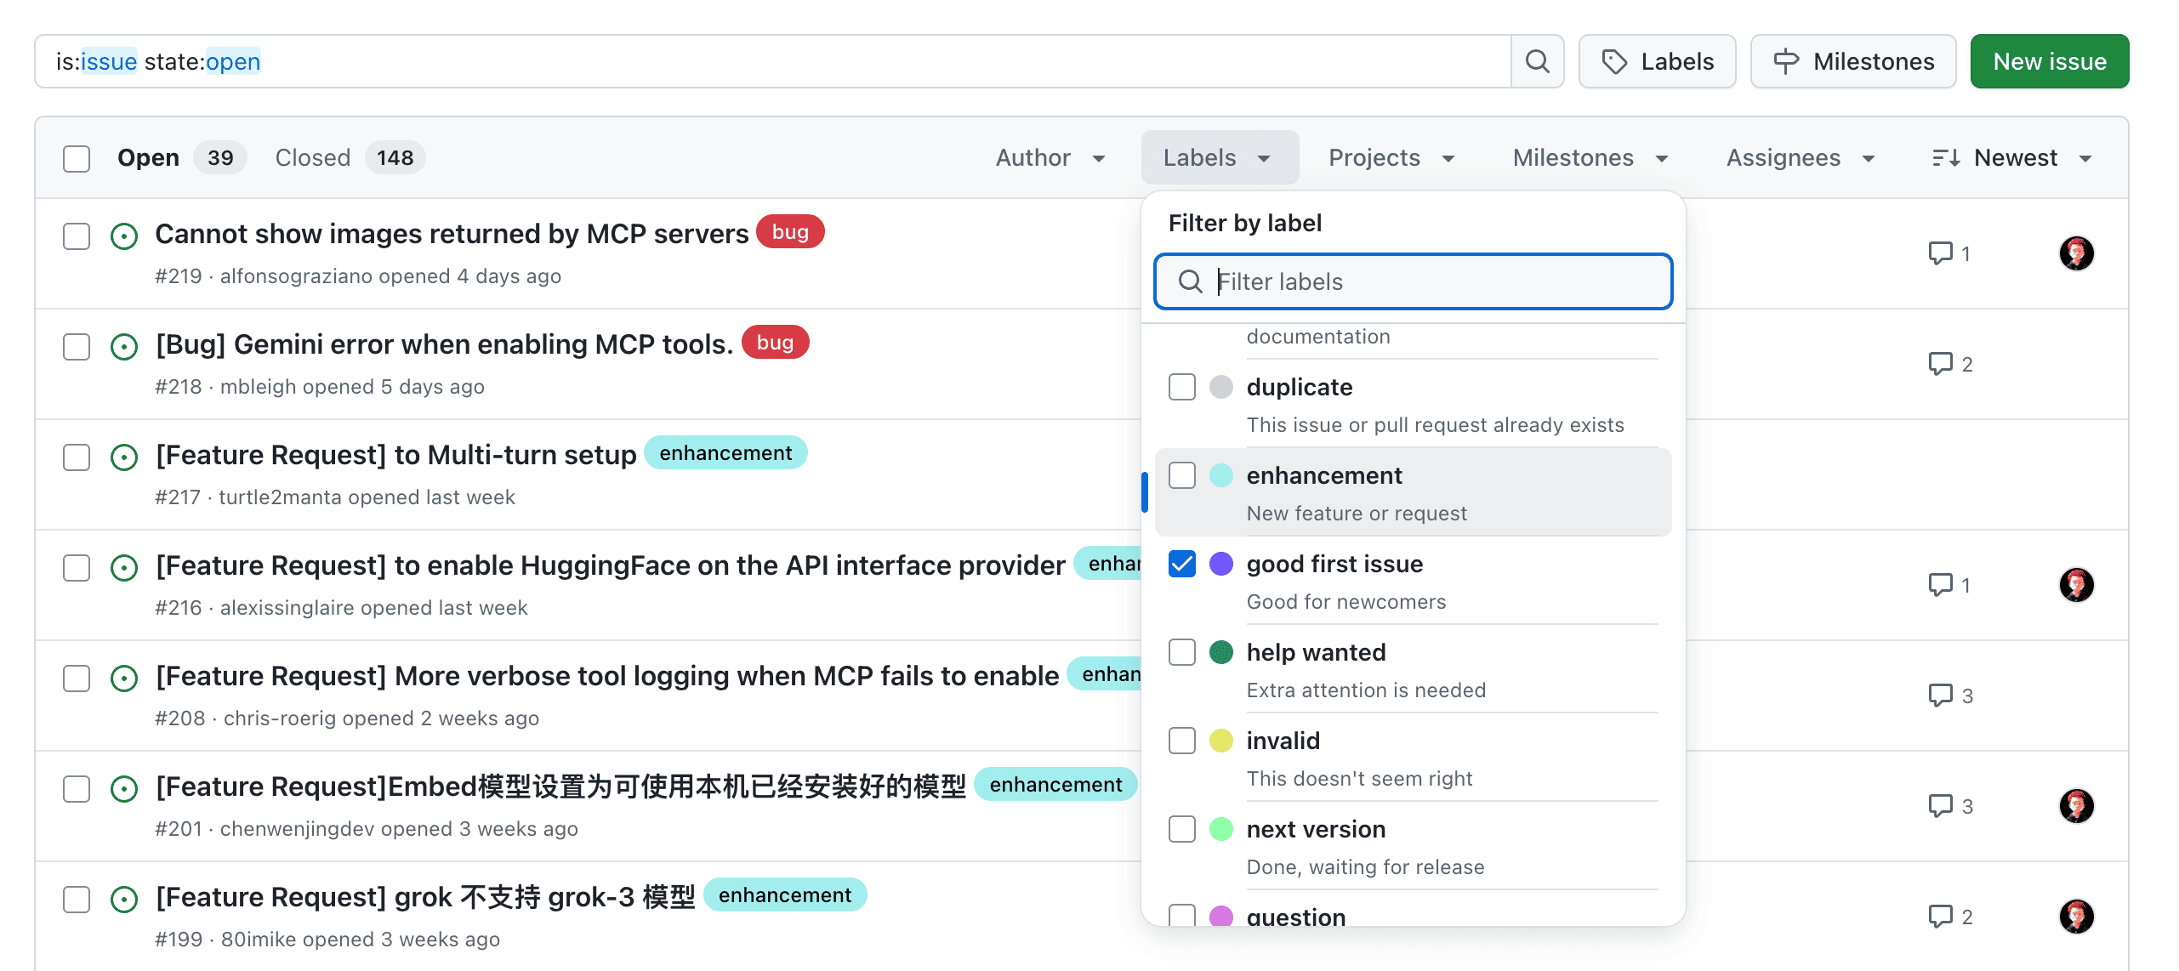The width and height of the screenshot is (2179, 971).
Task: Focus the Filter labels search field
Action: pyautogui.click(x=1429, y=281)
